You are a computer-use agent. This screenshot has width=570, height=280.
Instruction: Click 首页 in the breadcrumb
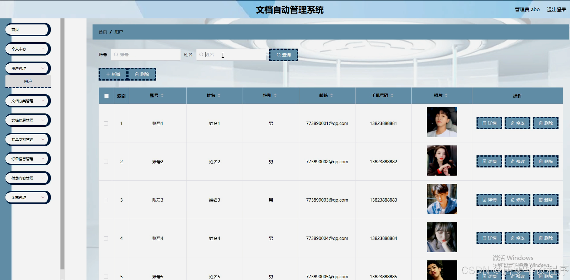click(x=103, y=32)
